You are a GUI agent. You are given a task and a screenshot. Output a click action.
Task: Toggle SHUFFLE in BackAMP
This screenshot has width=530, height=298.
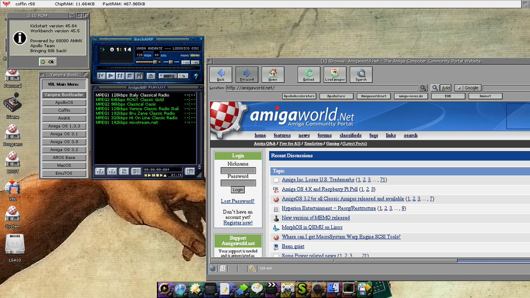click(167, 76)
